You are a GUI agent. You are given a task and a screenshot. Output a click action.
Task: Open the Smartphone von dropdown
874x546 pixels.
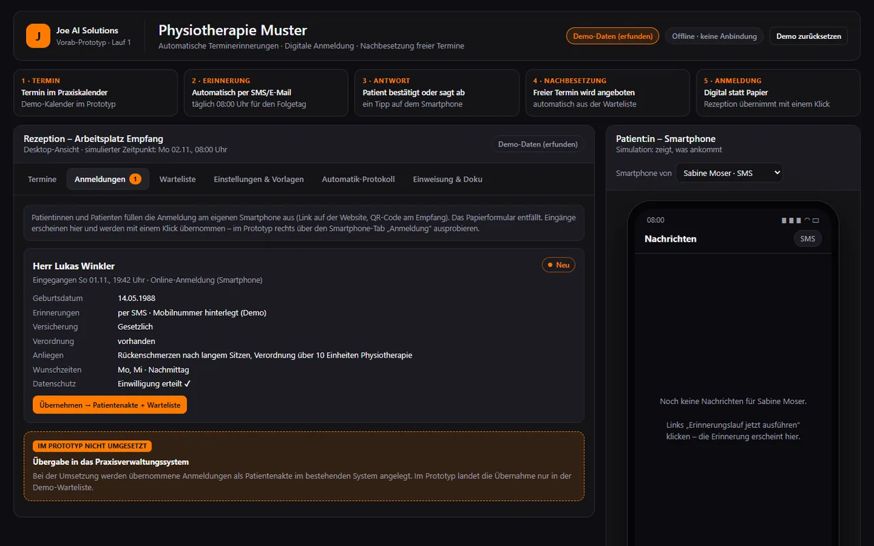(729, 173)
